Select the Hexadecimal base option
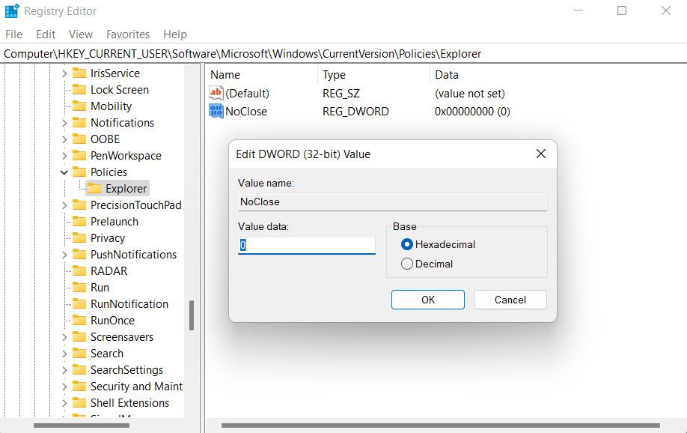The image size is (687, 433). pyautogui.click(x=406, y=244)
